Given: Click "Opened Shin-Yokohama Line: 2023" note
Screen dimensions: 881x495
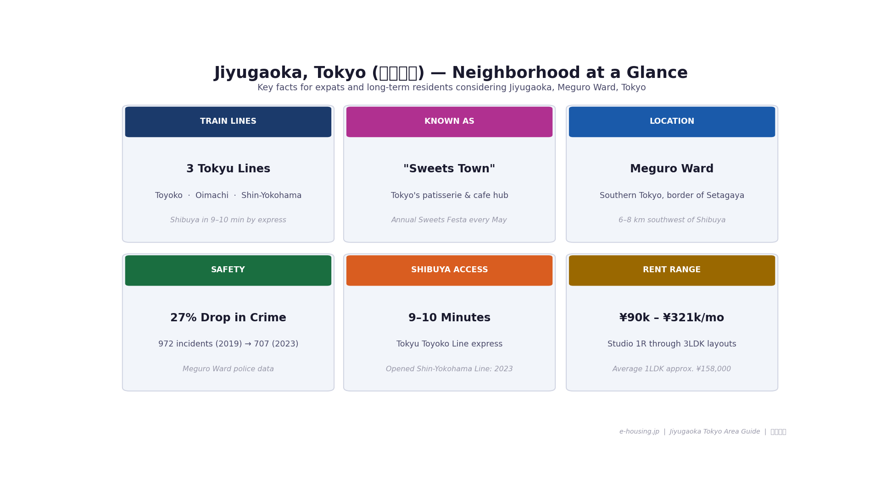Looking at the screenshot, I should tap(449, 369).
